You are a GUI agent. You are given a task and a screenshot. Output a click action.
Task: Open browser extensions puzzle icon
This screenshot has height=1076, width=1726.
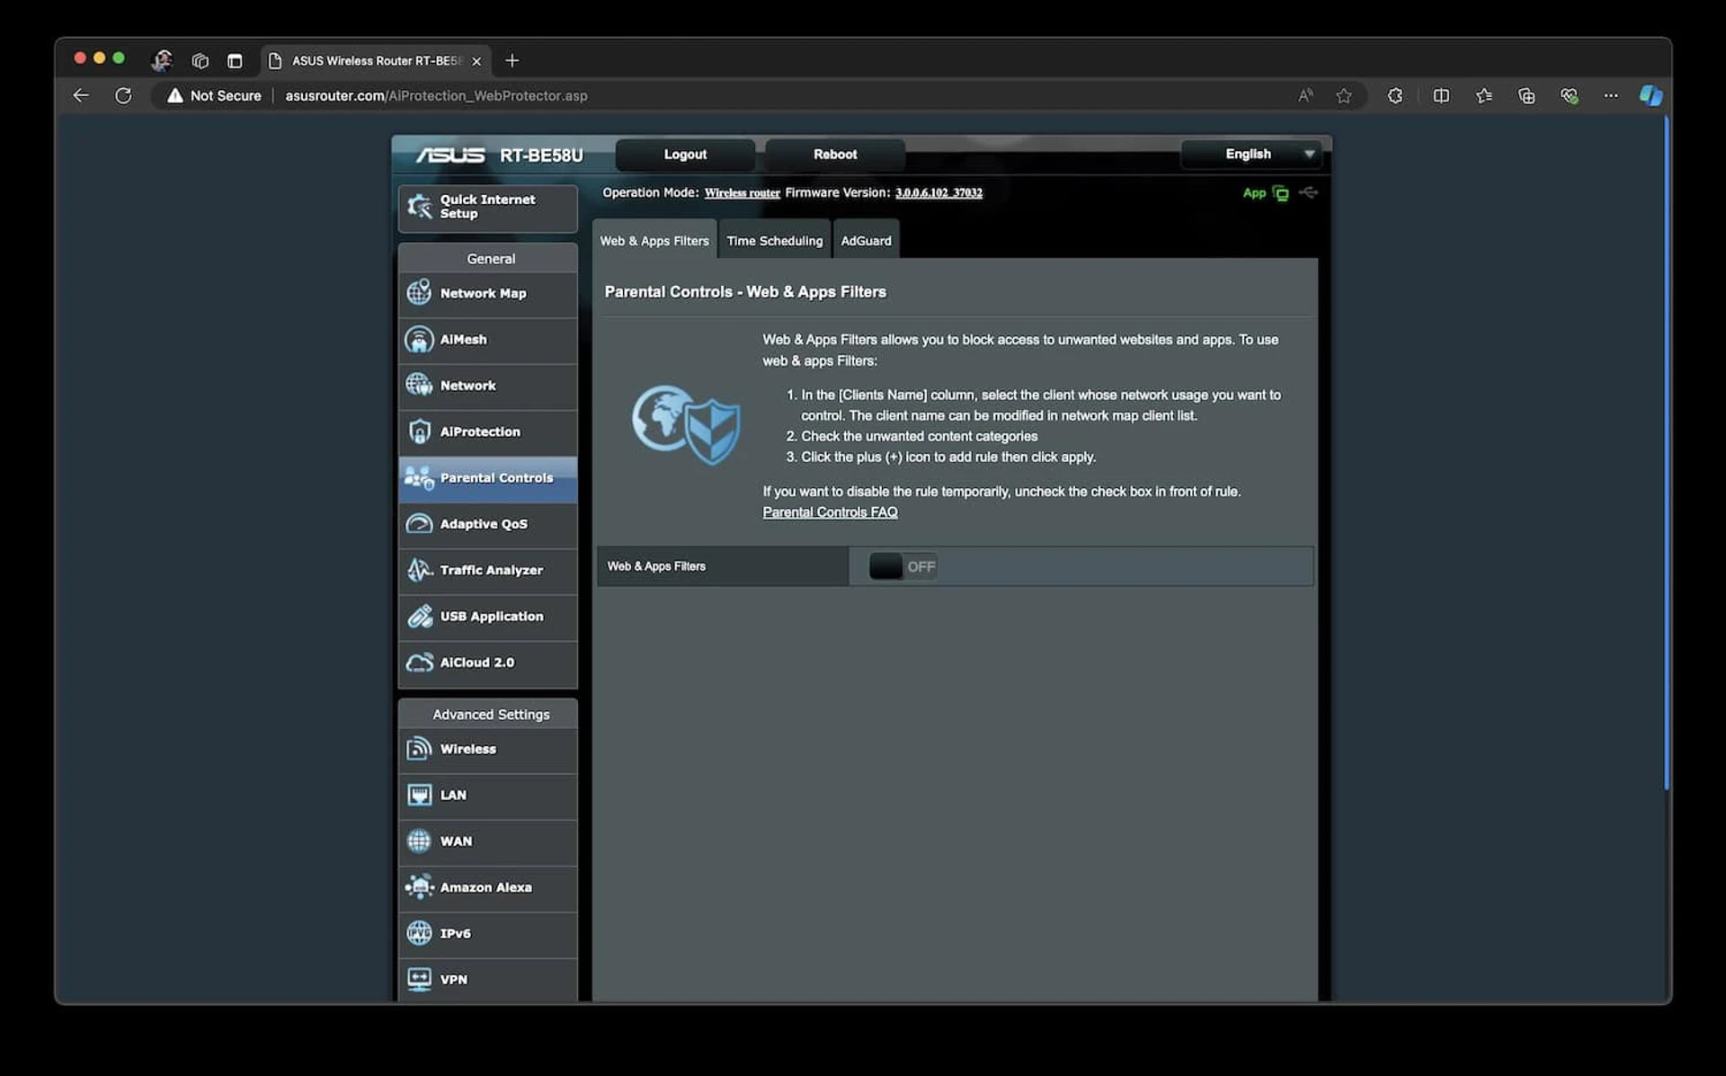(1395, 95)
